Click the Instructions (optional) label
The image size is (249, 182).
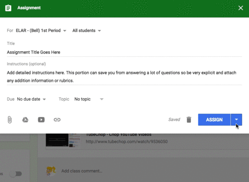(26, 64)
